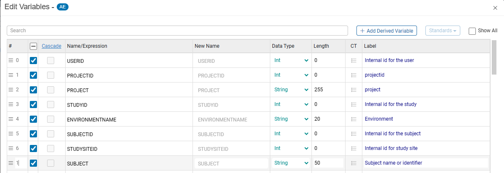Open the CT list icon for PROJECTID
504x173 pixels.
point(354,75)
